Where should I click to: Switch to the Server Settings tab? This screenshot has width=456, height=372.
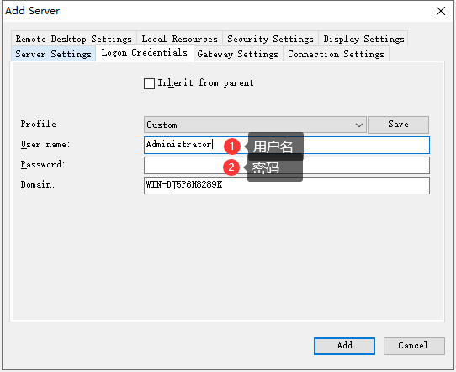pos(54,54)
